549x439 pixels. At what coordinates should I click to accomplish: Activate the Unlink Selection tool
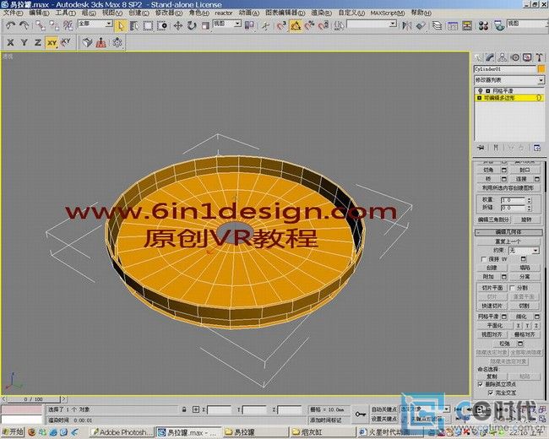click(x=54, y=25)
